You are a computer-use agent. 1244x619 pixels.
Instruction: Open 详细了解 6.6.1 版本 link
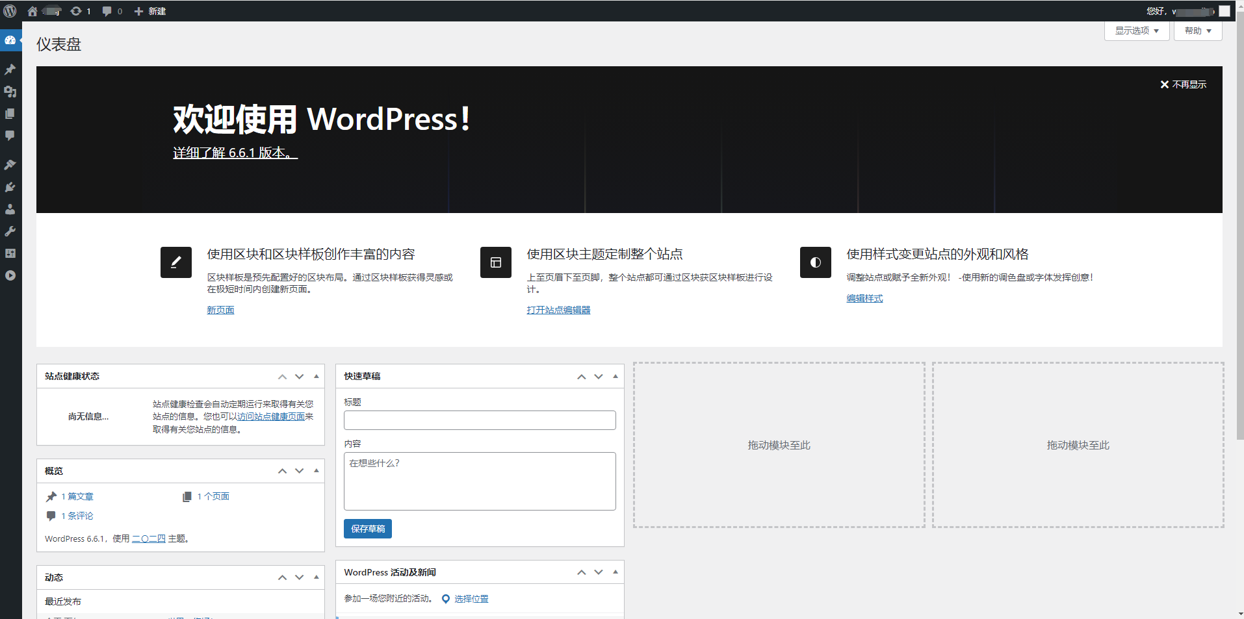click(235, 153)
